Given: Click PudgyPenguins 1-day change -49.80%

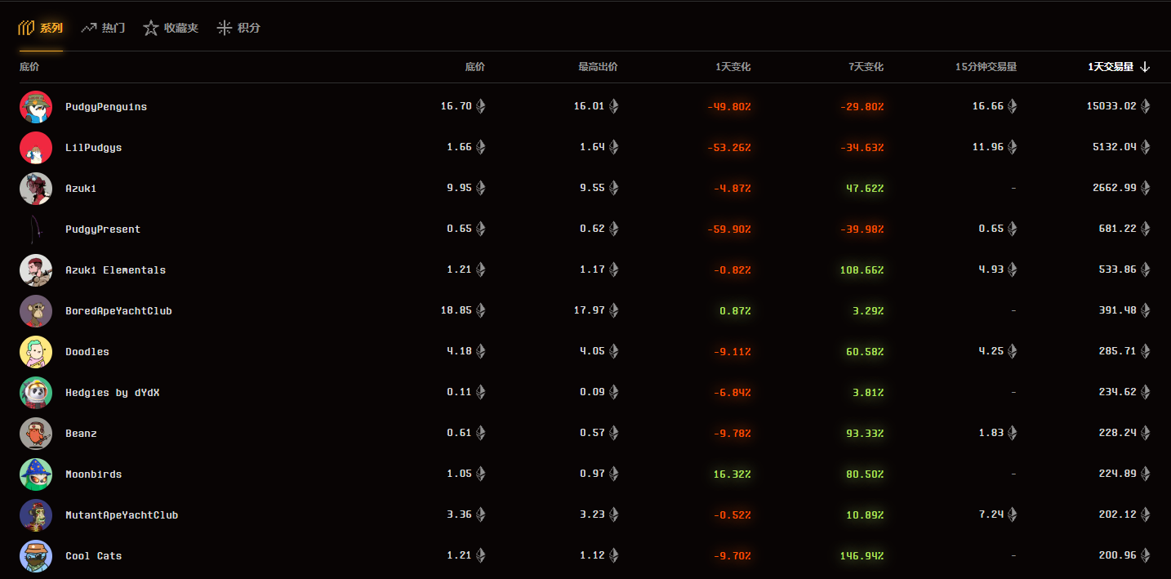Looking at the screenshot, I should coord(729,107).
